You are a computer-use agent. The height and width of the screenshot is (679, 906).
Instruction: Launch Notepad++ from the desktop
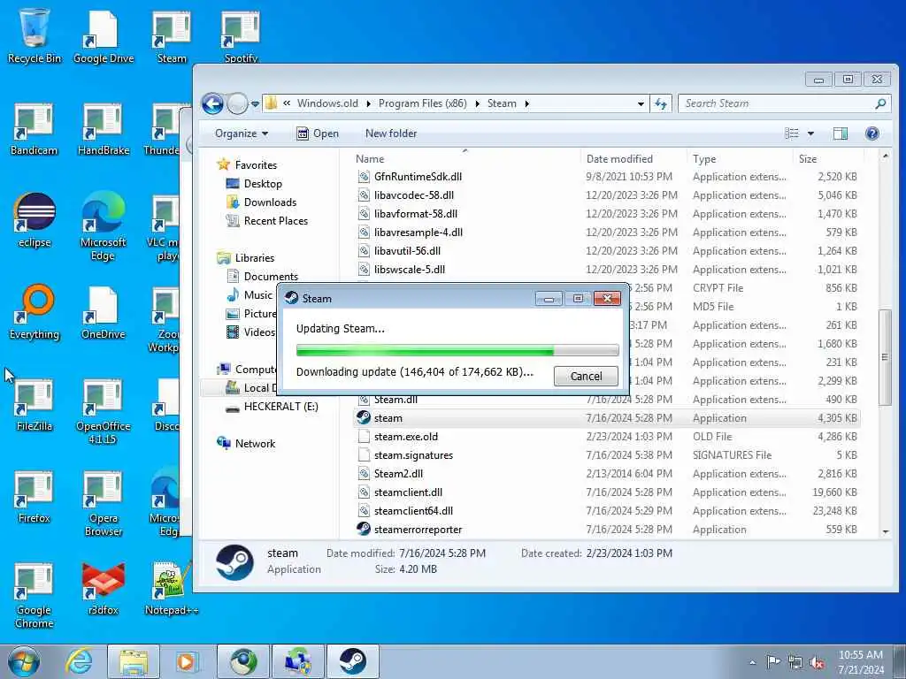tap(172, 588)
